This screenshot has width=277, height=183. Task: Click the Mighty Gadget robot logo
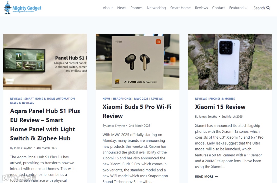[8, 8]
